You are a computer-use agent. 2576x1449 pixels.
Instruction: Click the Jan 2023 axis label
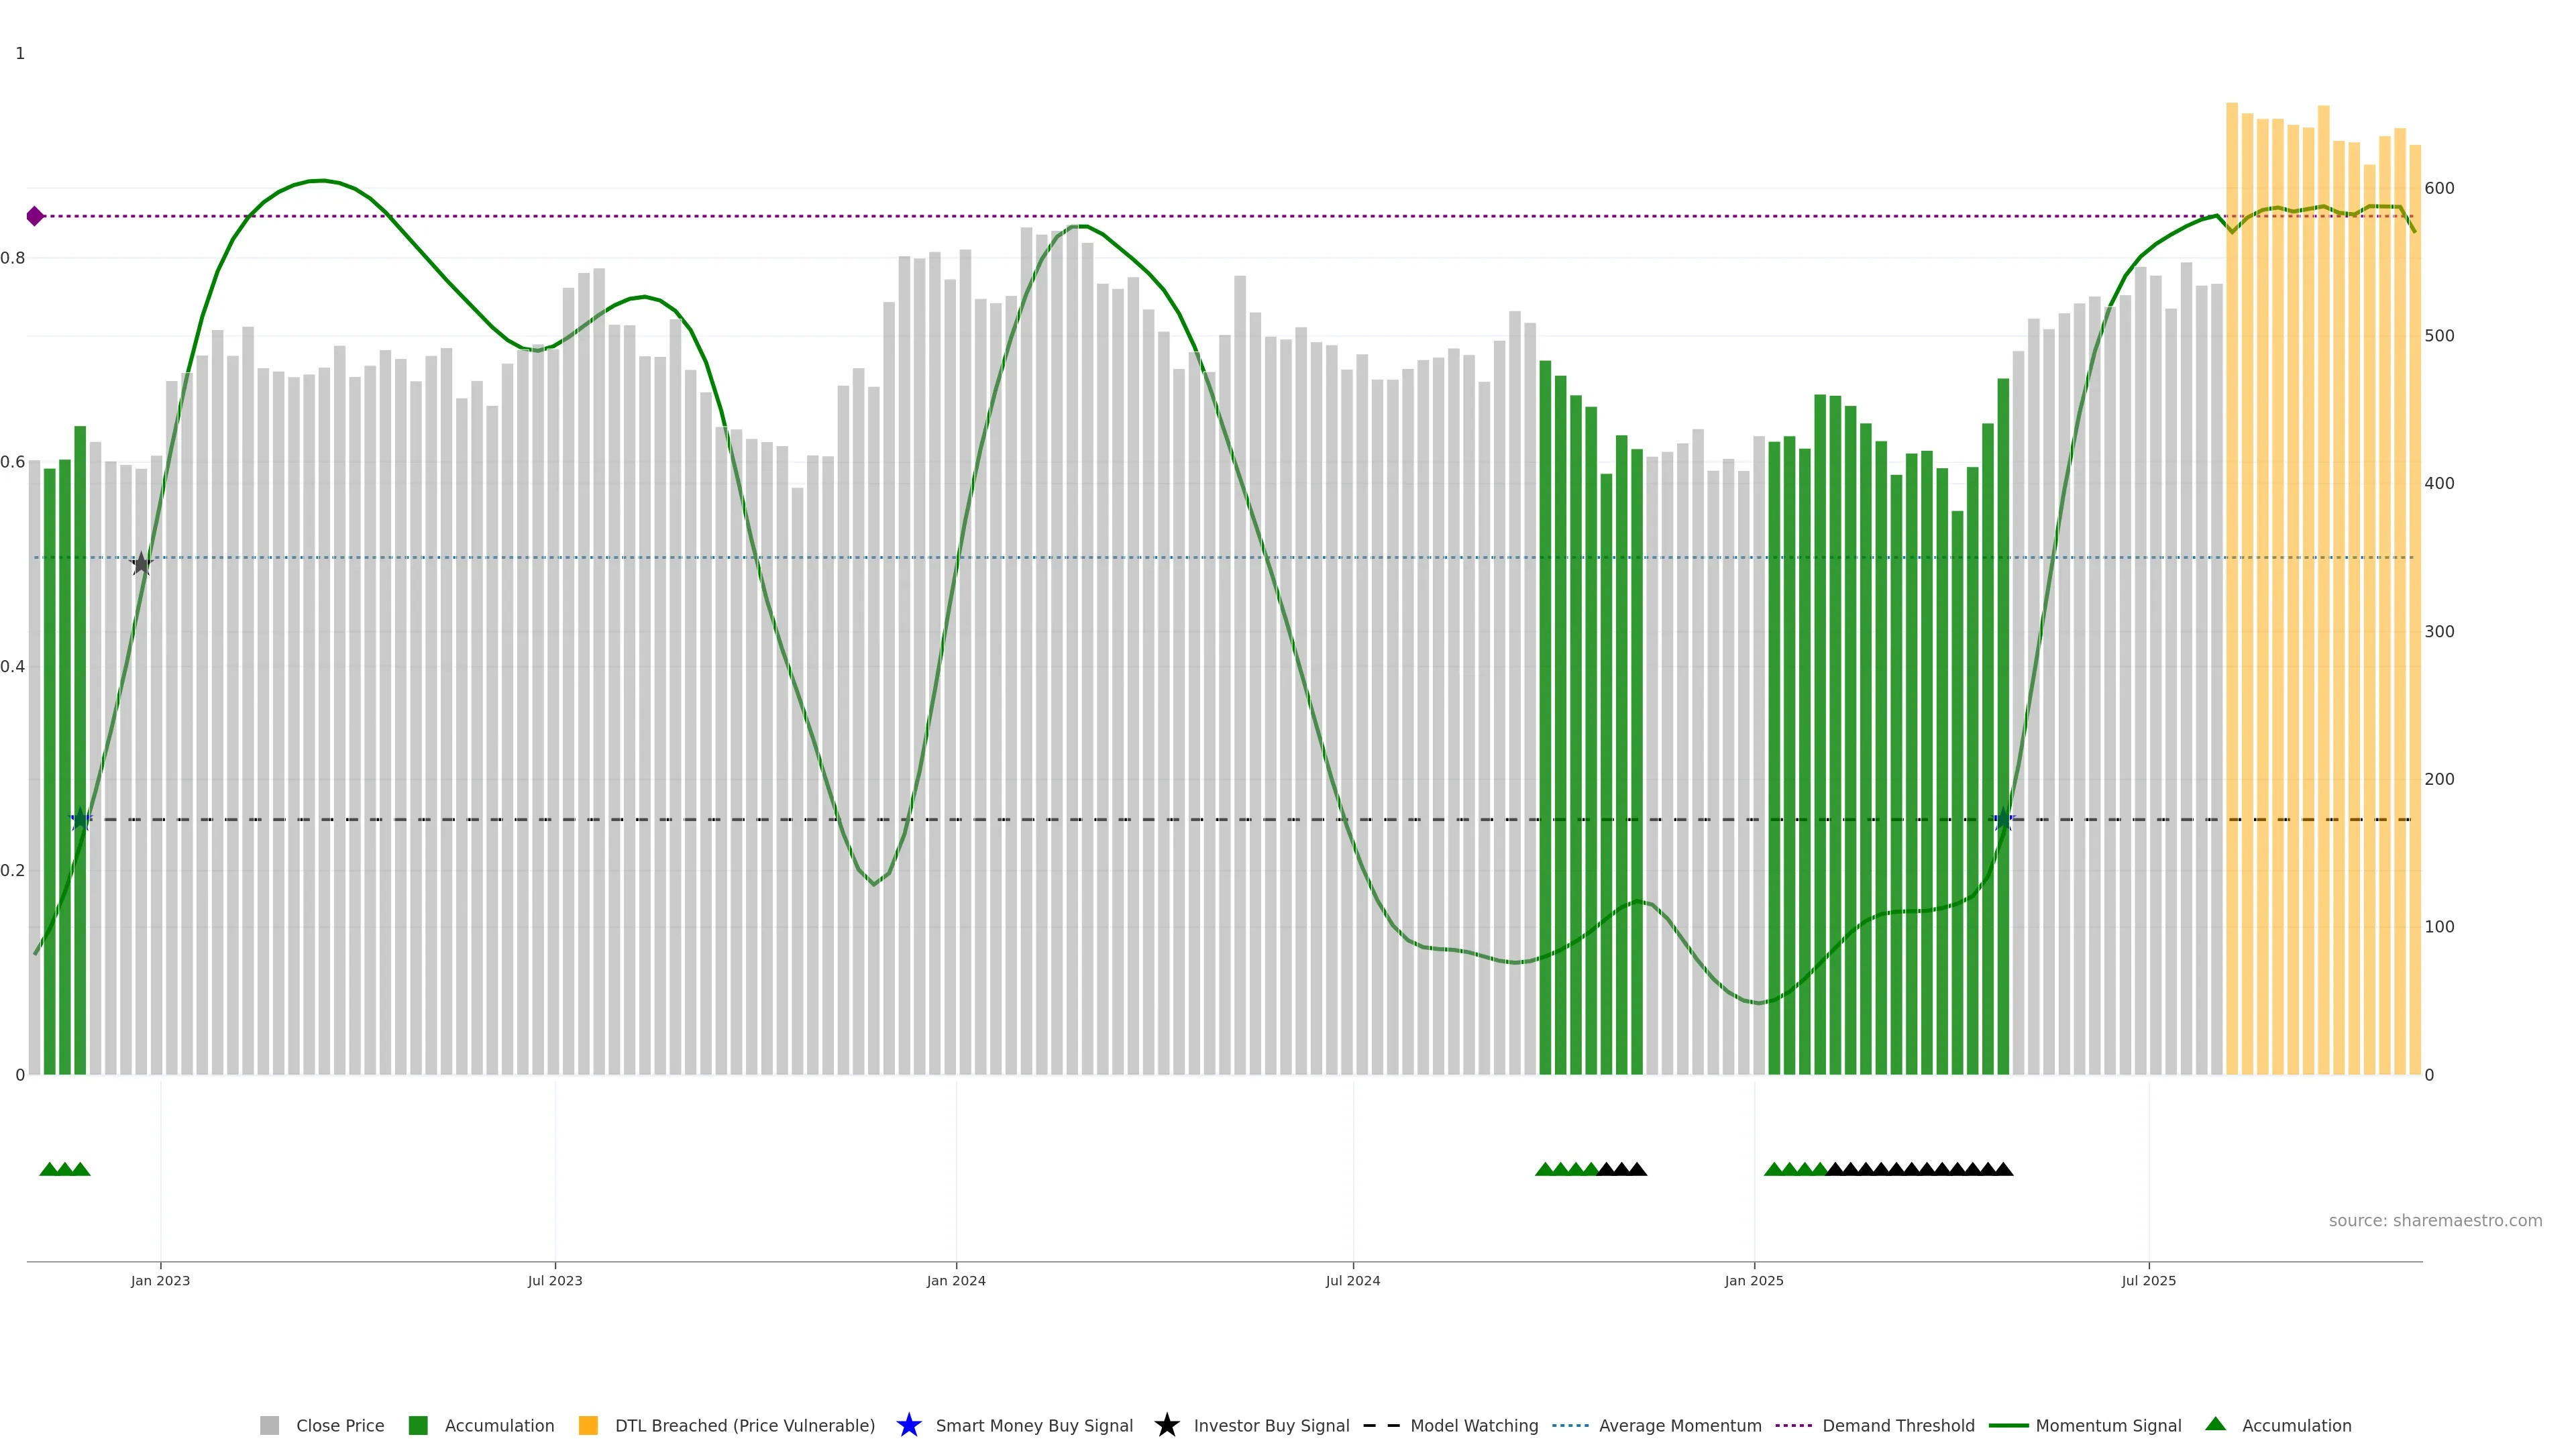160,1280
